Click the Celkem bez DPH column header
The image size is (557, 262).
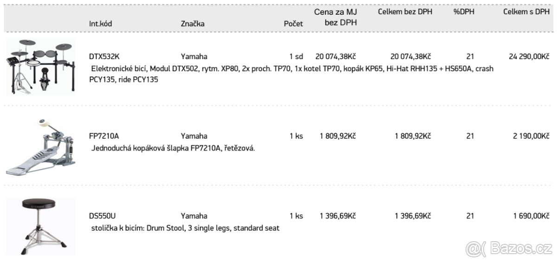[405, 12]
